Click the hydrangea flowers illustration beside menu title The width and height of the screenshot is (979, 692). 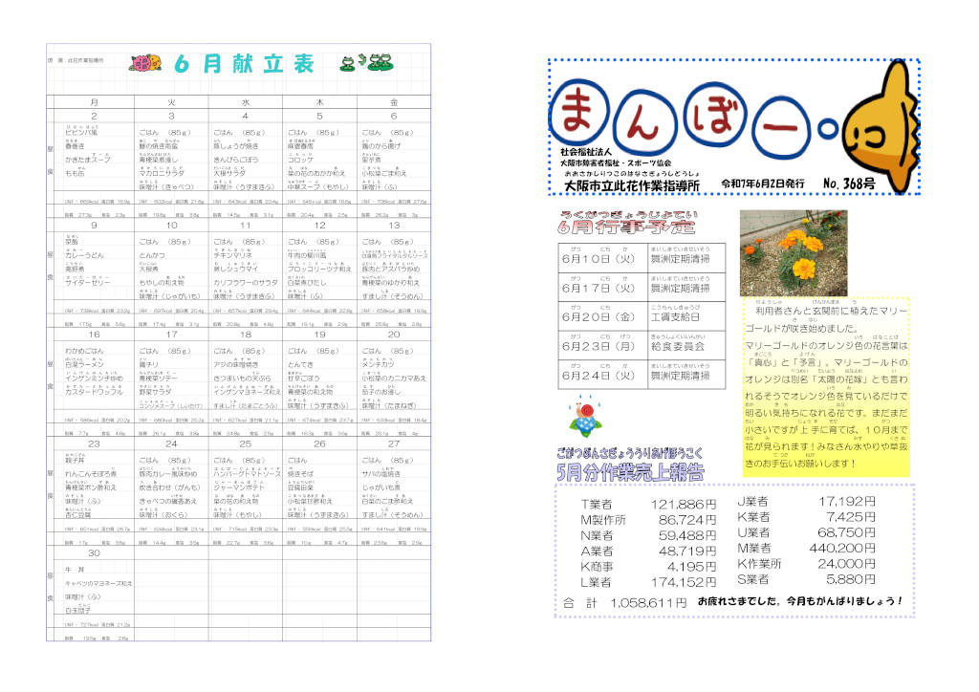pyautogui.click(x=145, y=64)
